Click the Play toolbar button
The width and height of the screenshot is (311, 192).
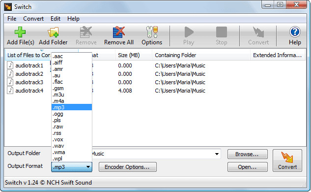coord(189,36)
